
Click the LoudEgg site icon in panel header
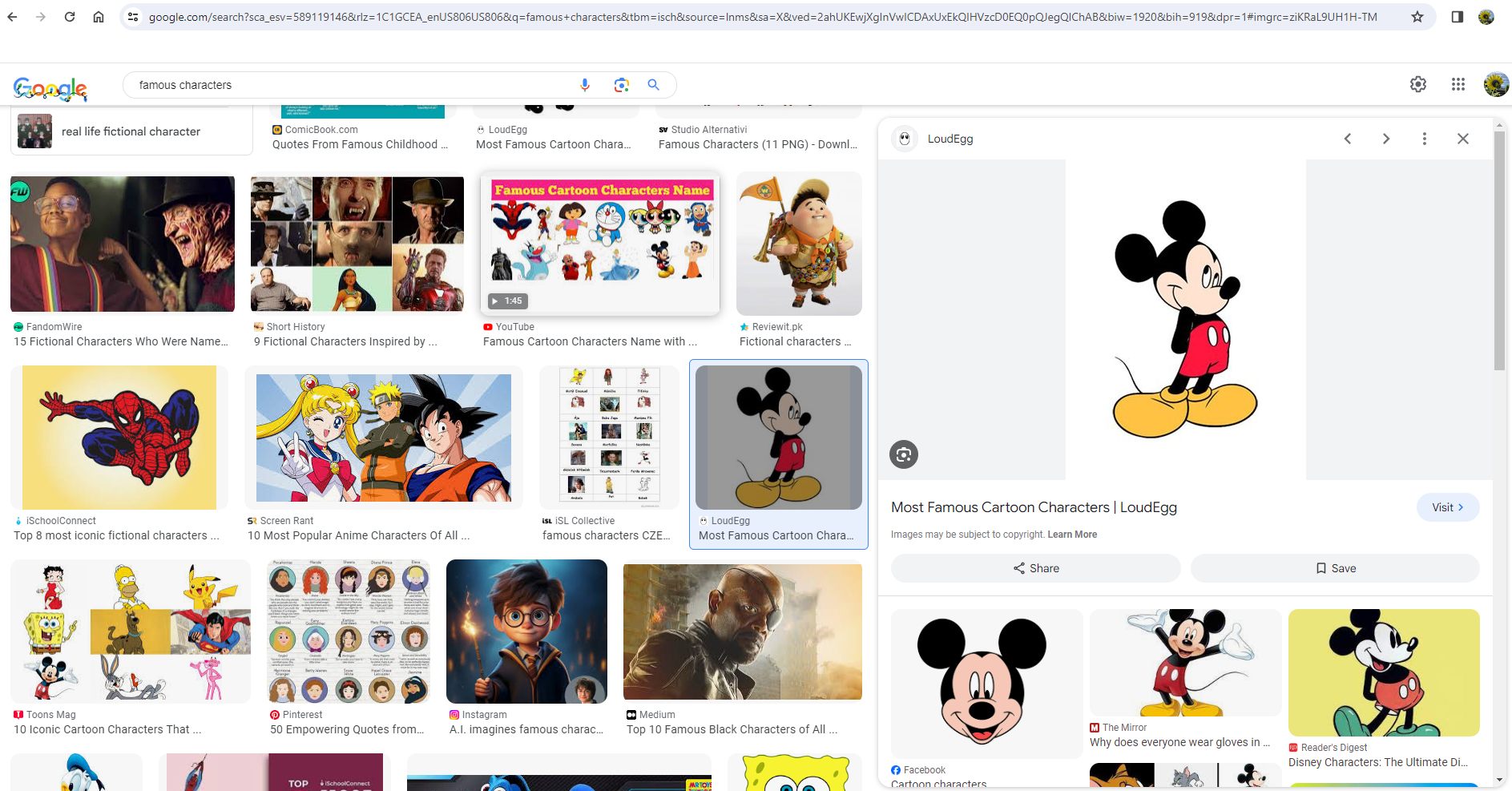905,139
